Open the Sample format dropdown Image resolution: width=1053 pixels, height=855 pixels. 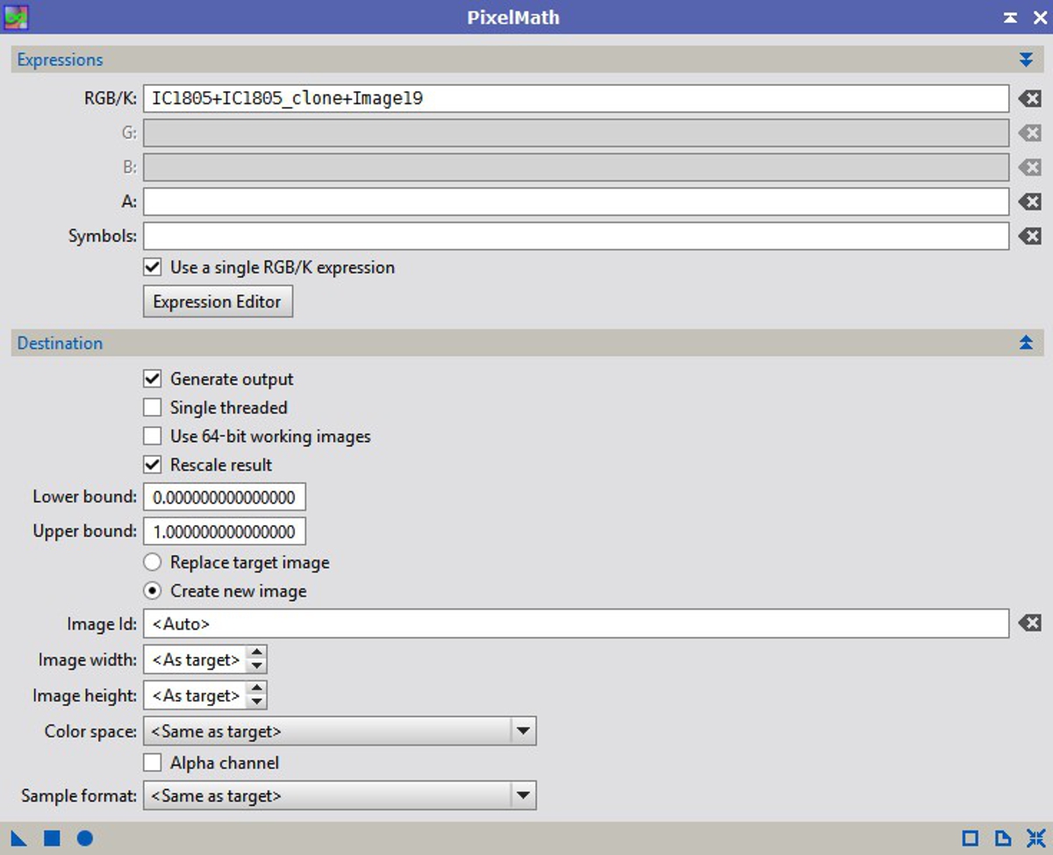coord(340,795)
